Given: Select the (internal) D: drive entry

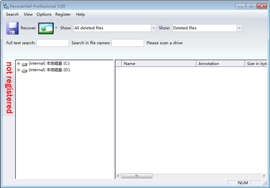Looking at the screenshot, I should tap(49, 70).
